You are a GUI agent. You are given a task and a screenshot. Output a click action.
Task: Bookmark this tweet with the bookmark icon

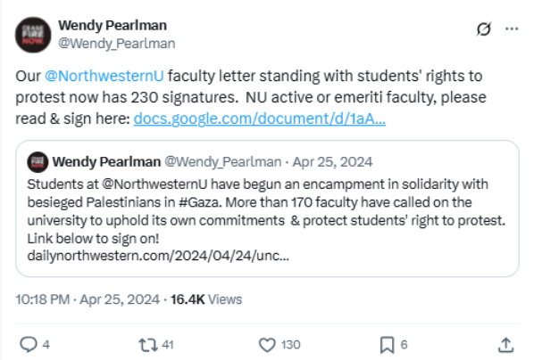(388, 345)
